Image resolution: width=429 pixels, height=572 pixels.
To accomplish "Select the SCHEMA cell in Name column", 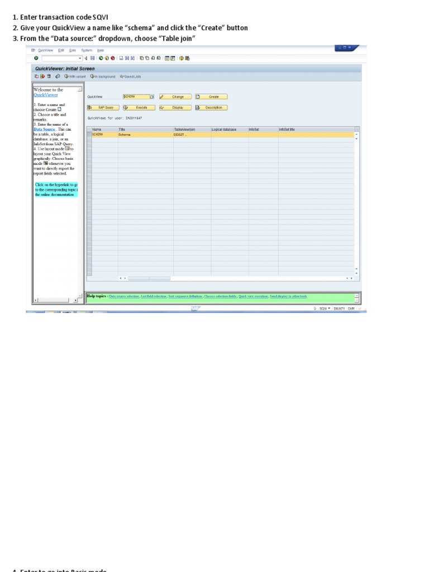I will tap(104, 135).
